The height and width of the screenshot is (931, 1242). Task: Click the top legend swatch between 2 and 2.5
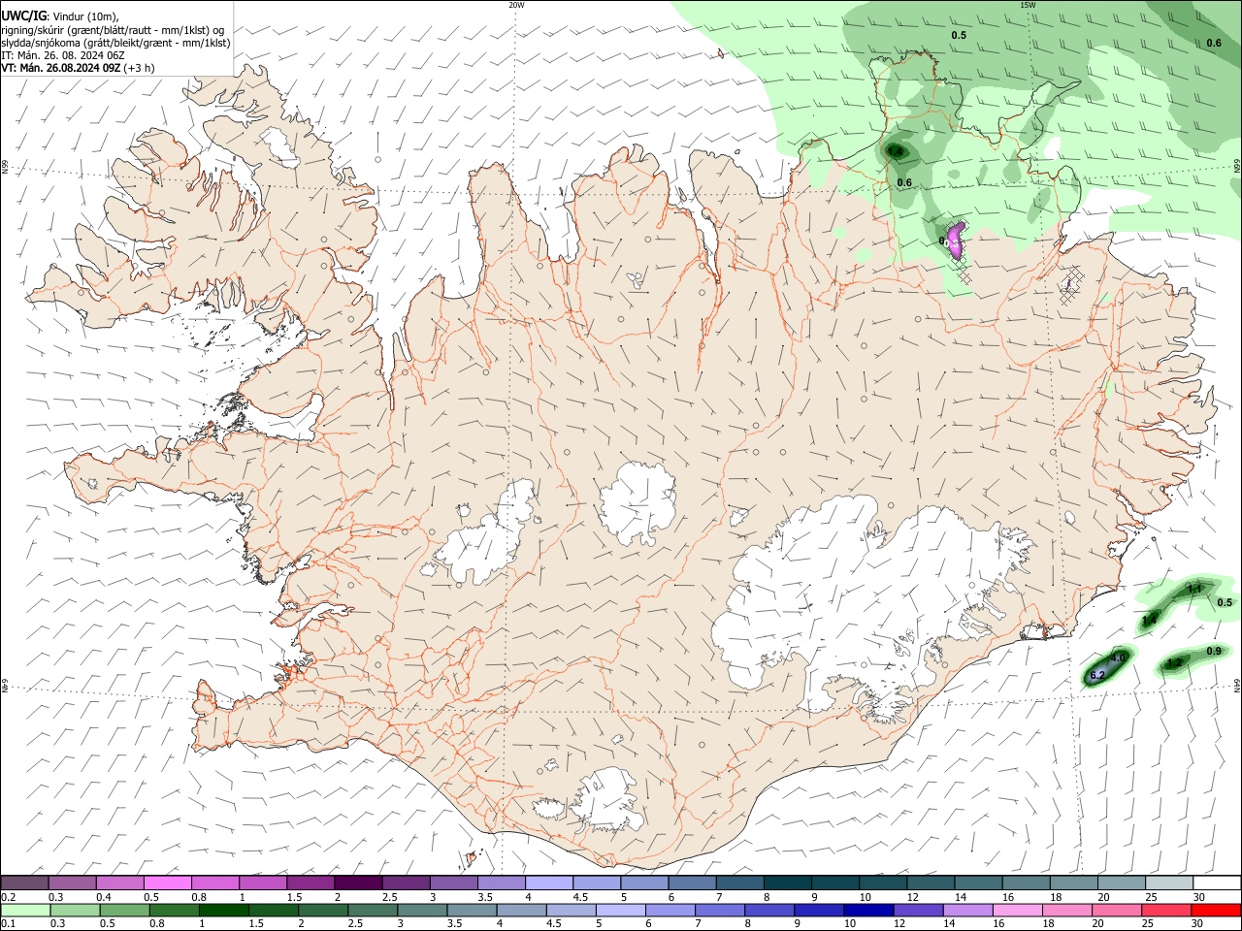coord(358,883)
